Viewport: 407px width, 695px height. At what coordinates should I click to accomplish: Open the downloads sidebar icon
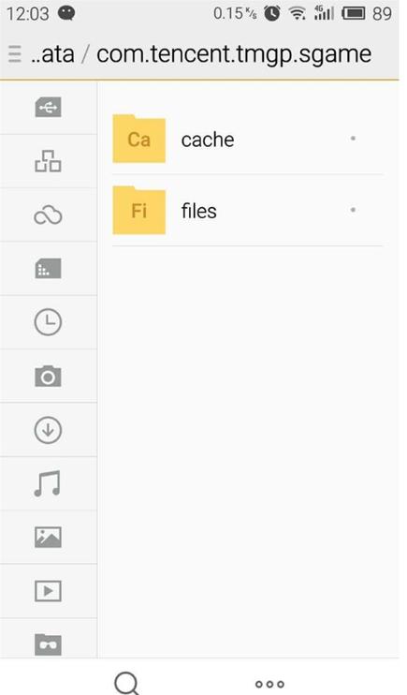click(x=48, y=430)
